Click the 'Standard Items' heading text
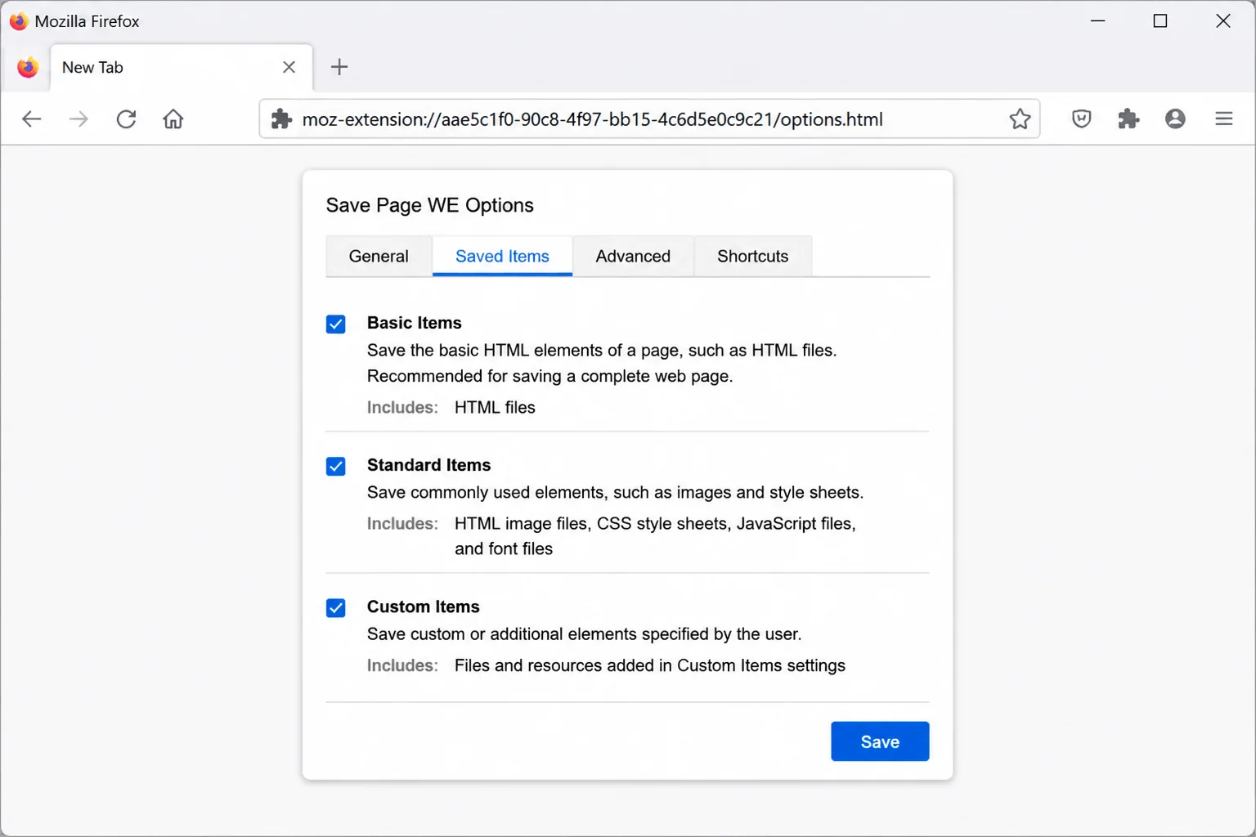 [429, 465]
